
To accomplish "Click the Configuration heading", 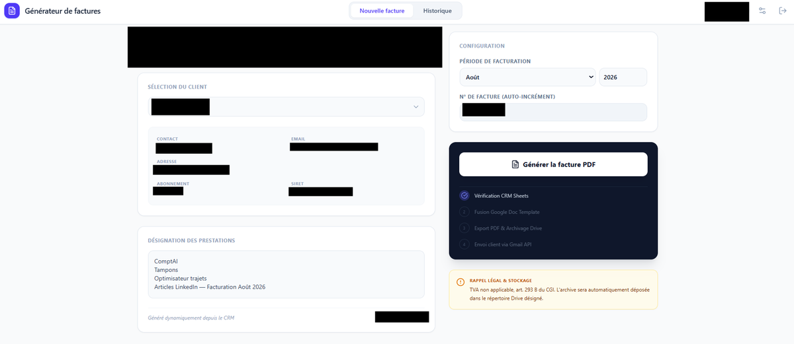I will pos(482,46).
